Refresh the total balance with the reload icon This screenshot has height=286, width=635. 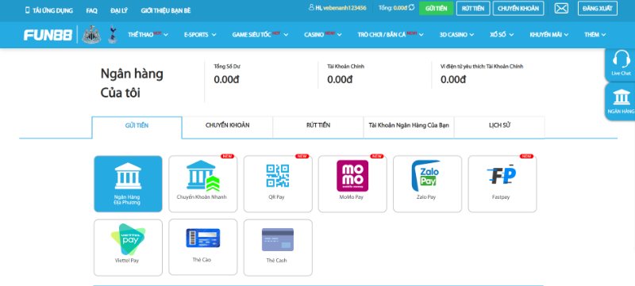point(411,8)
